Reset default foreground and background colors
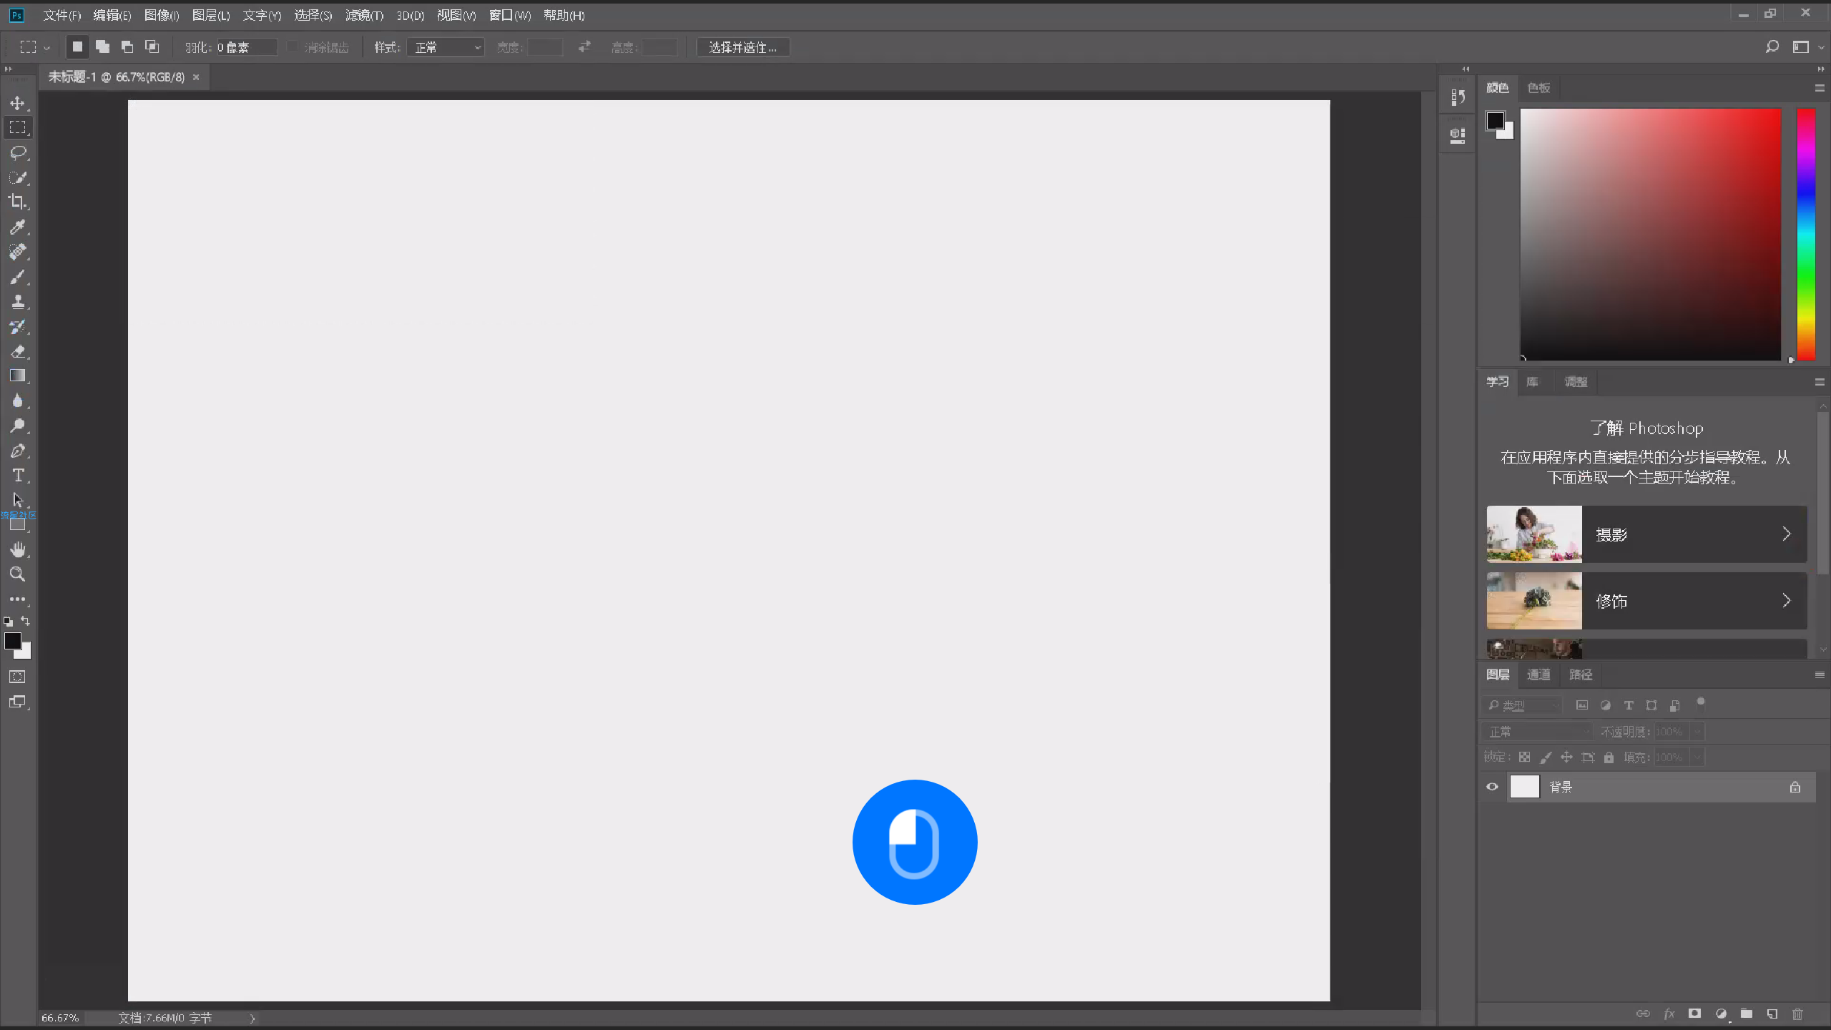 pos(8,622)
